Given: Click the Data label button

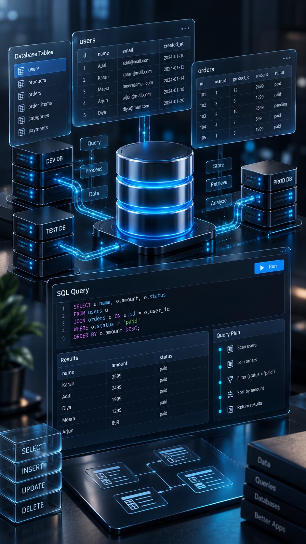Looking at the screenshot, I should 94,194.
